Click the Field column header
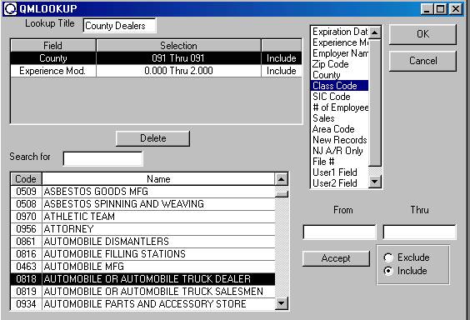Image resolution: width=470 pixels, height=320 pixels. click(x=53, y=46)
